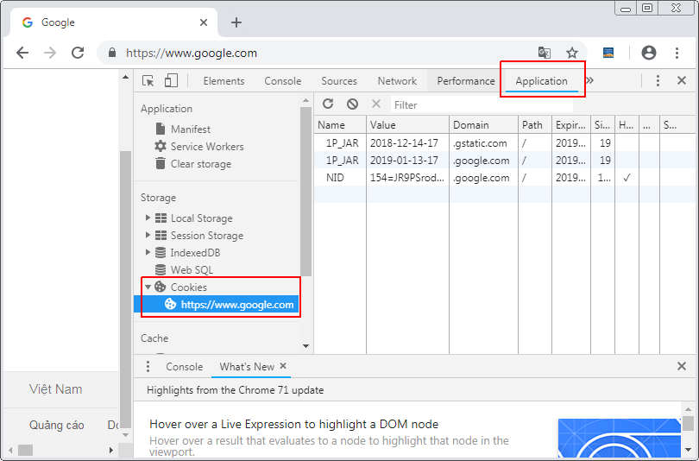Click the NID value 154=JR9PSrod cell

point(407,178)
